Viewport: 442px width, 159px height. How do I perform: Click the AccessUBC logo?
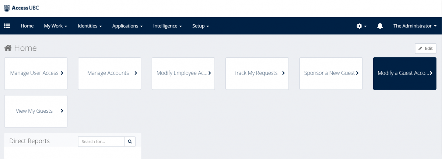coord(21,8)
